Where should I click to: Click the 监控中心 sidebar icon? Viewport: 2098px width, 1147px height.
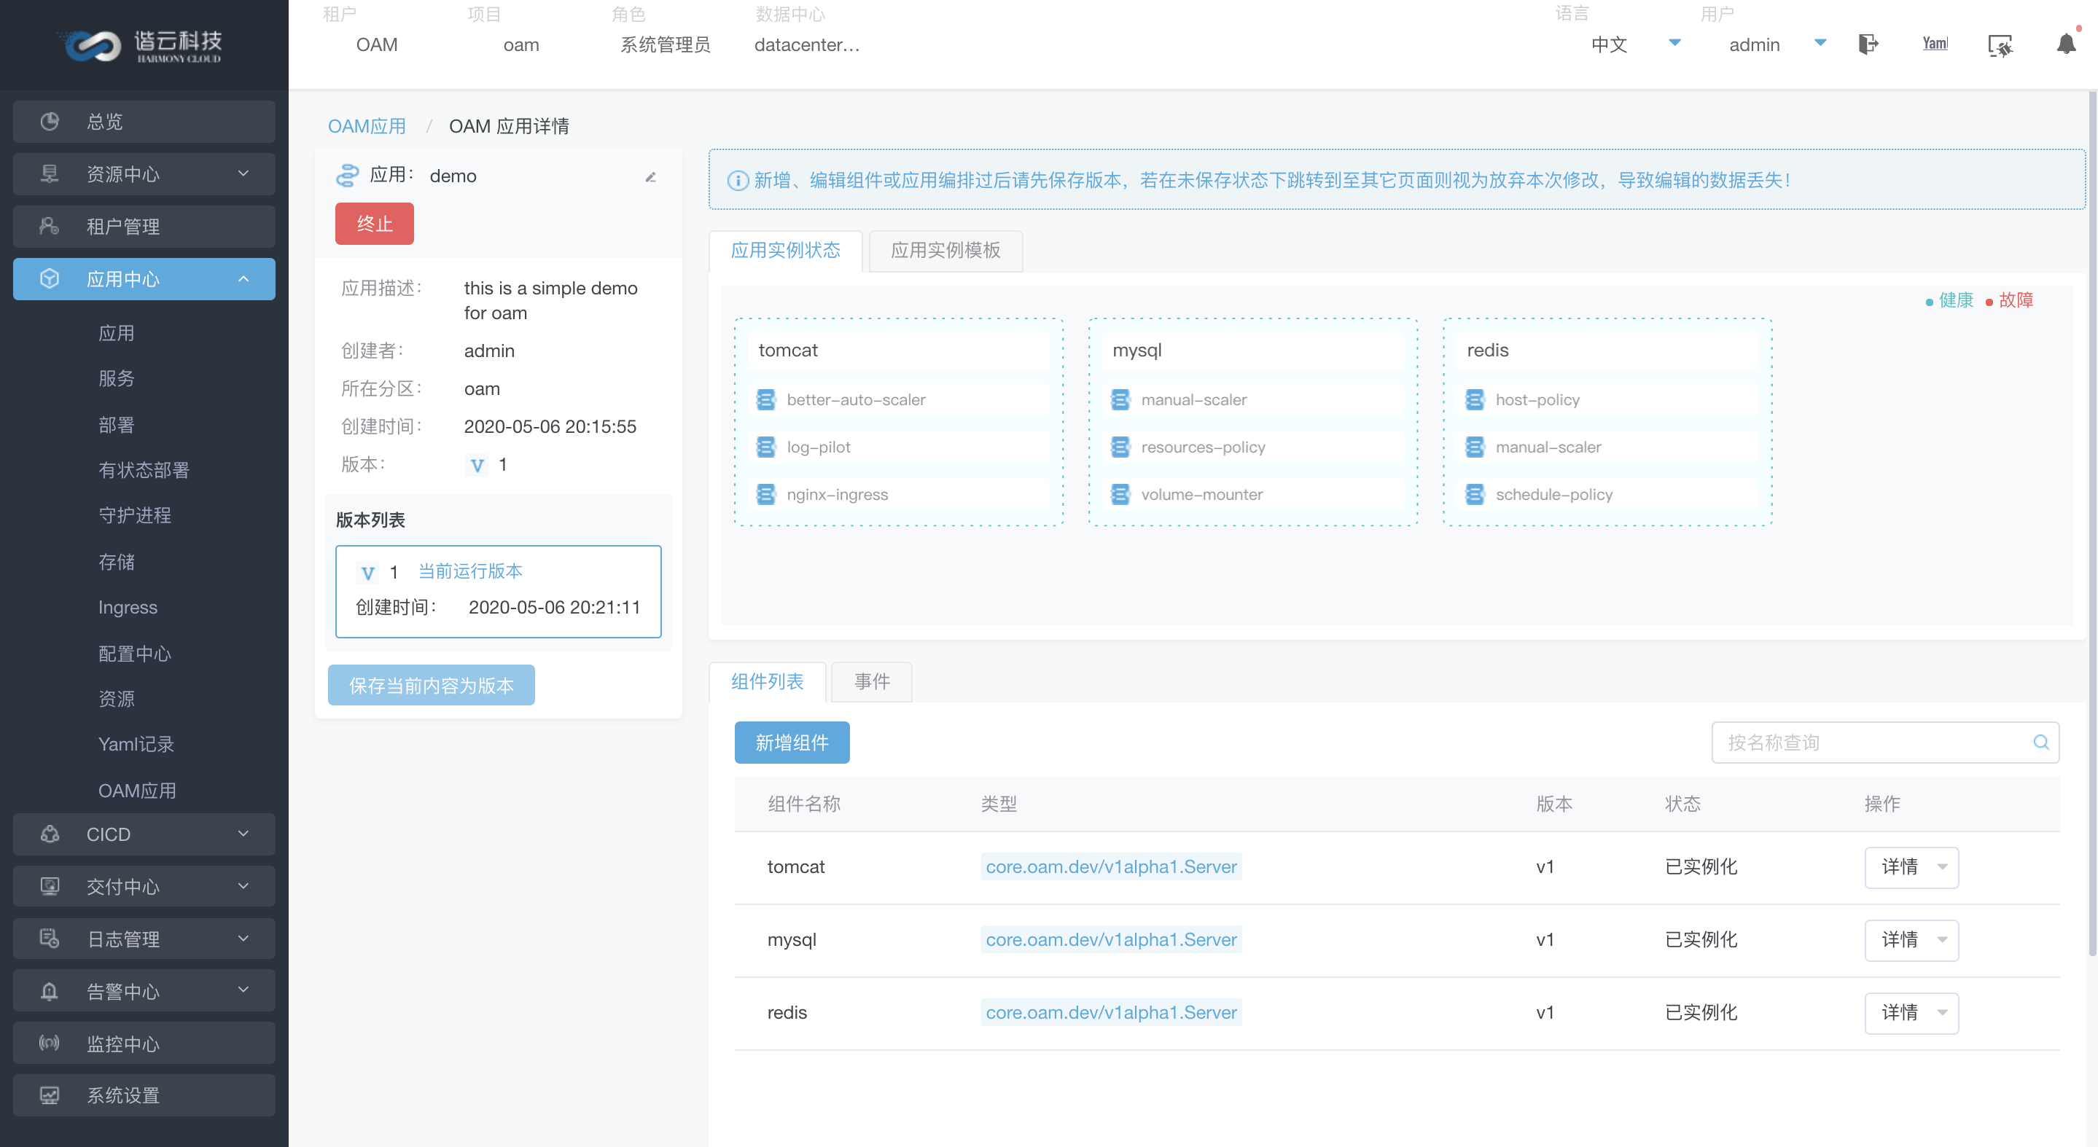pyautogui.click(x=48, y=1043)
